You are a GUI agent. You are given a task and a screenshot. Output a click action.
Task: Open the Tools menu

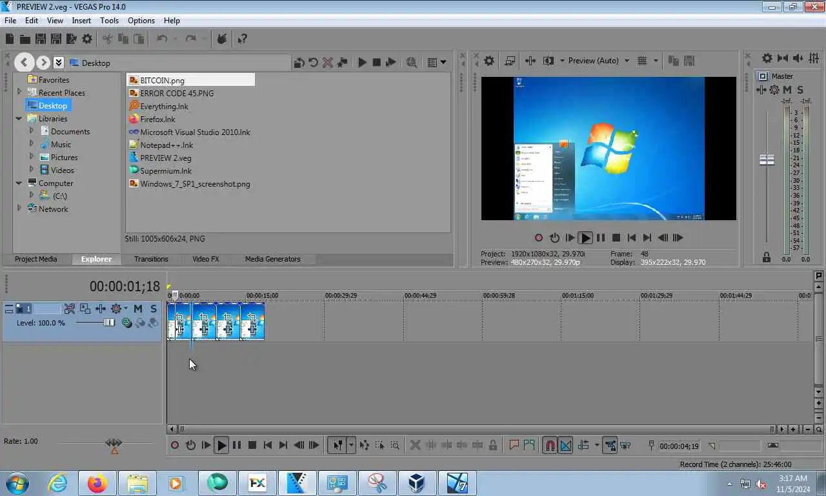109,21
